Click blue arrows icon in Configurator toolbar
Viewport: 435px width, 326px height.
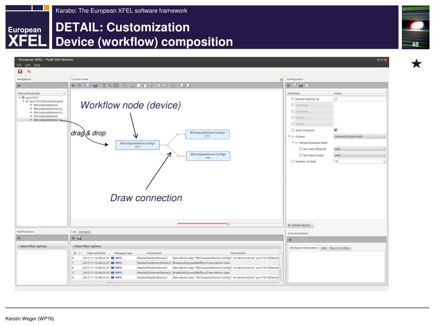coord(288,86)
